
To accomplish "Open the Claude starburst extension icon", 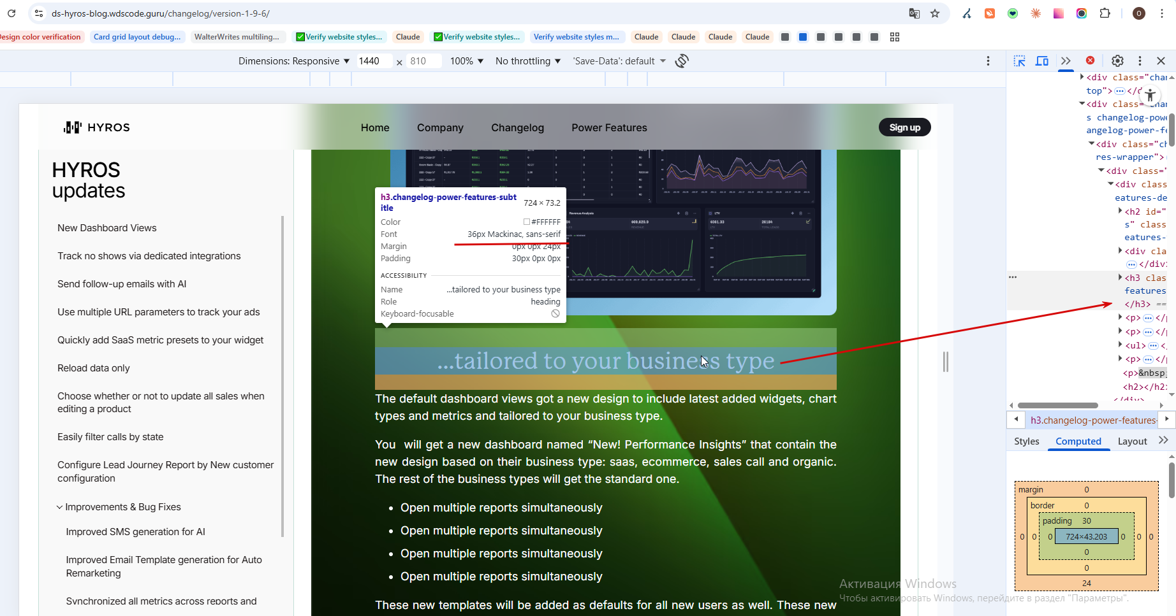I will point(1036,13).
